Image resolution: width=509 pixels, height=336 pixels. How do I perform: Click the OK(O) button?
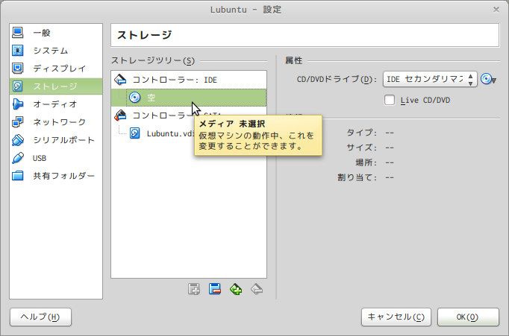tap(468, 317)
